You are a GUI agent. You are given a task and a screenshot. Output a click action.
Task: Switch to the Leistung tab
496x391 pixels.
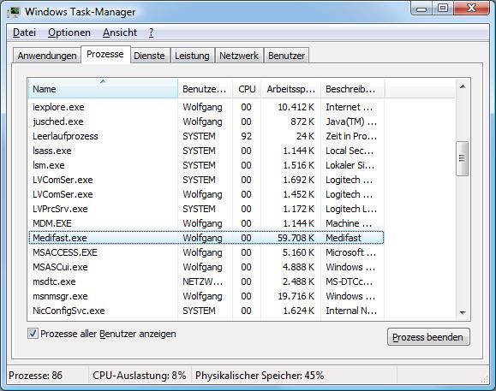pyautogui.click(x=192, y=56)
